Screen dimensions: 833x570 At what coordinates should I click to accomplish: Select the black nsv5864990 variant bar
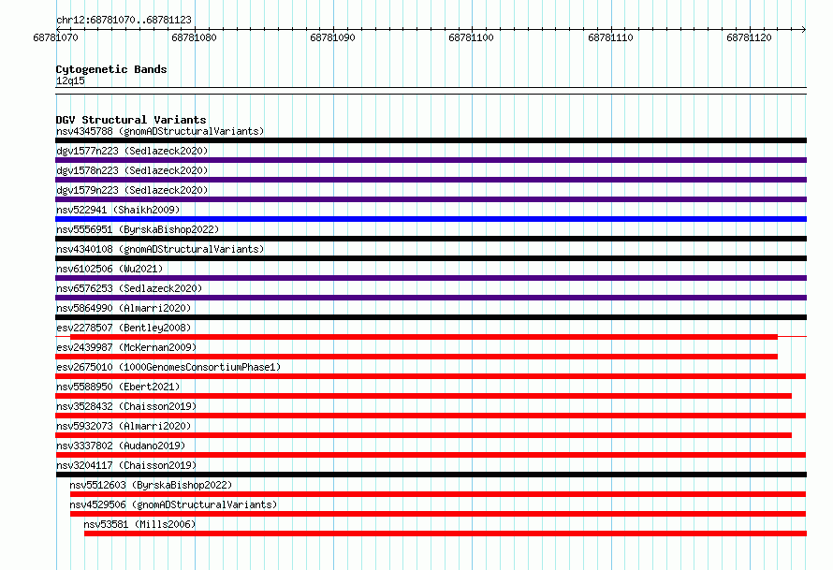[x=431, y=317]
